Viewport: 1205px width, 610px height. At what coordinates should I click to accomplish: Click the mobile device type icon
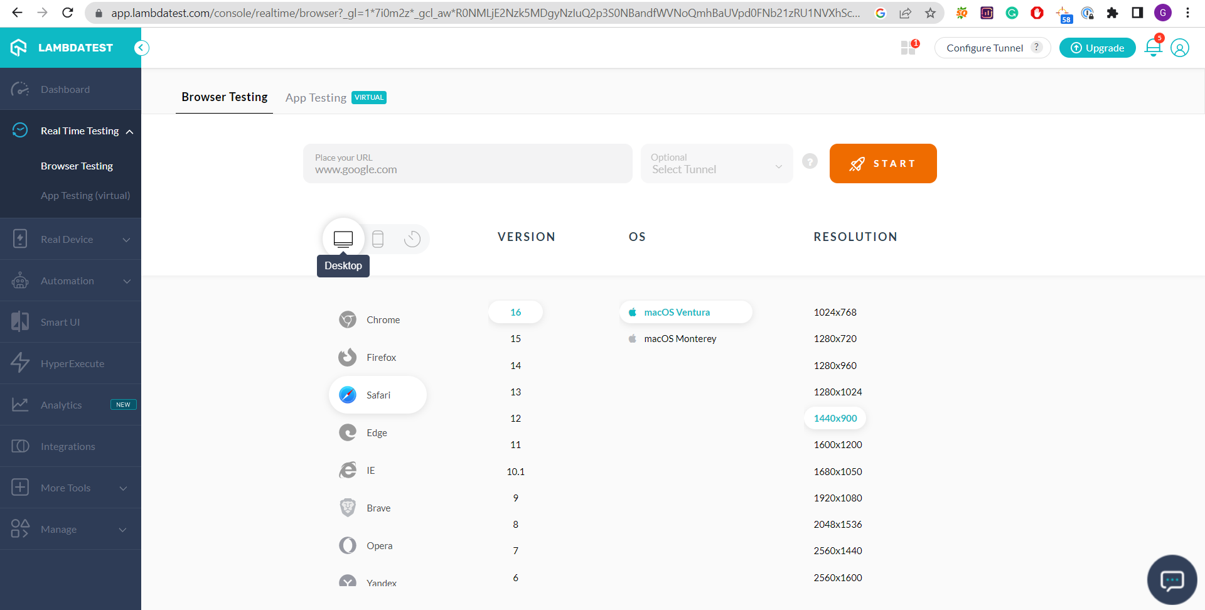click(378, 238)
